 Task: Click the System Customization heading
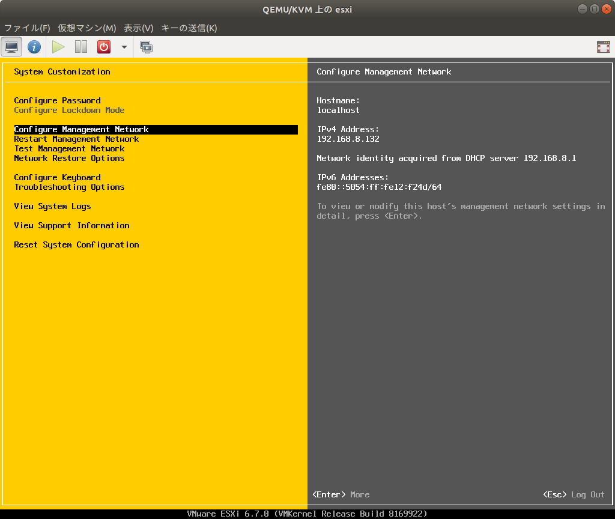pos(62,72)
